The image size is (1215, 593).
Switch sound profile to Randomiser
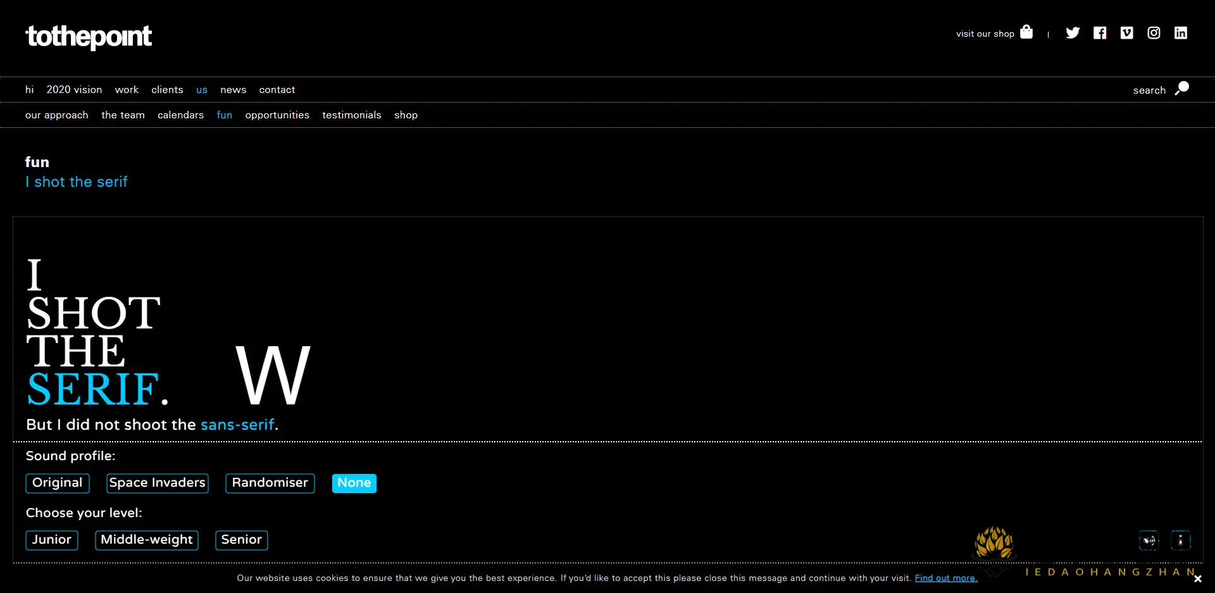coord(270,483)
